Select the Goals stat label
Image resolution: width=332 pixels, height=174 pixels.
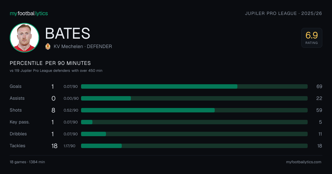[x=15, y=86]
